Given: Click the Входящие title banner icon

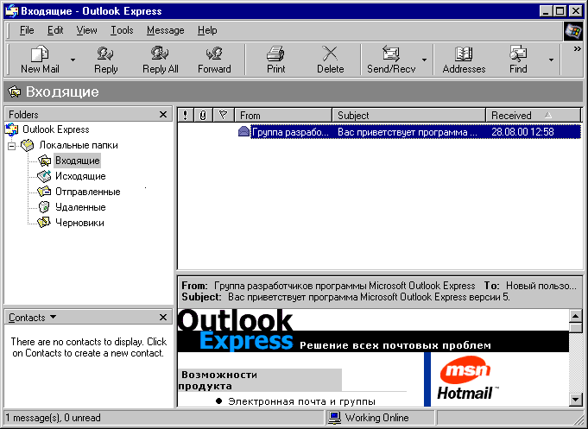Looking at the screenshot, I should (x=15, y=91).
